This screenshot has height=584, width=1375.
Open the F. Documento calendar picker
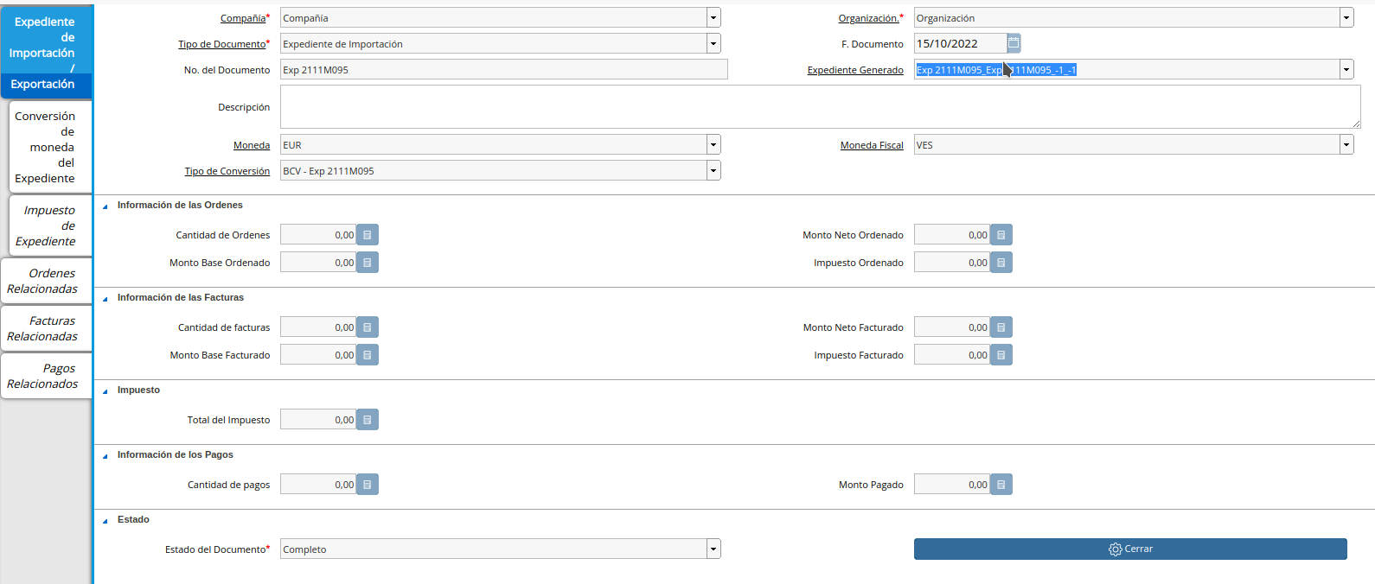pos(1014,43)
